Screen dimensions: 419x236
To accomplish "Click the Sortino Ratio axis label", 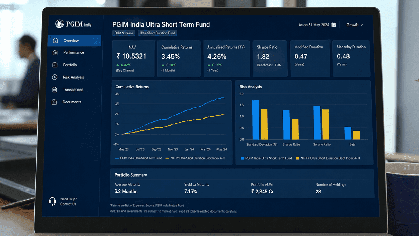I will pyautogui.click(x=322, y=144).
